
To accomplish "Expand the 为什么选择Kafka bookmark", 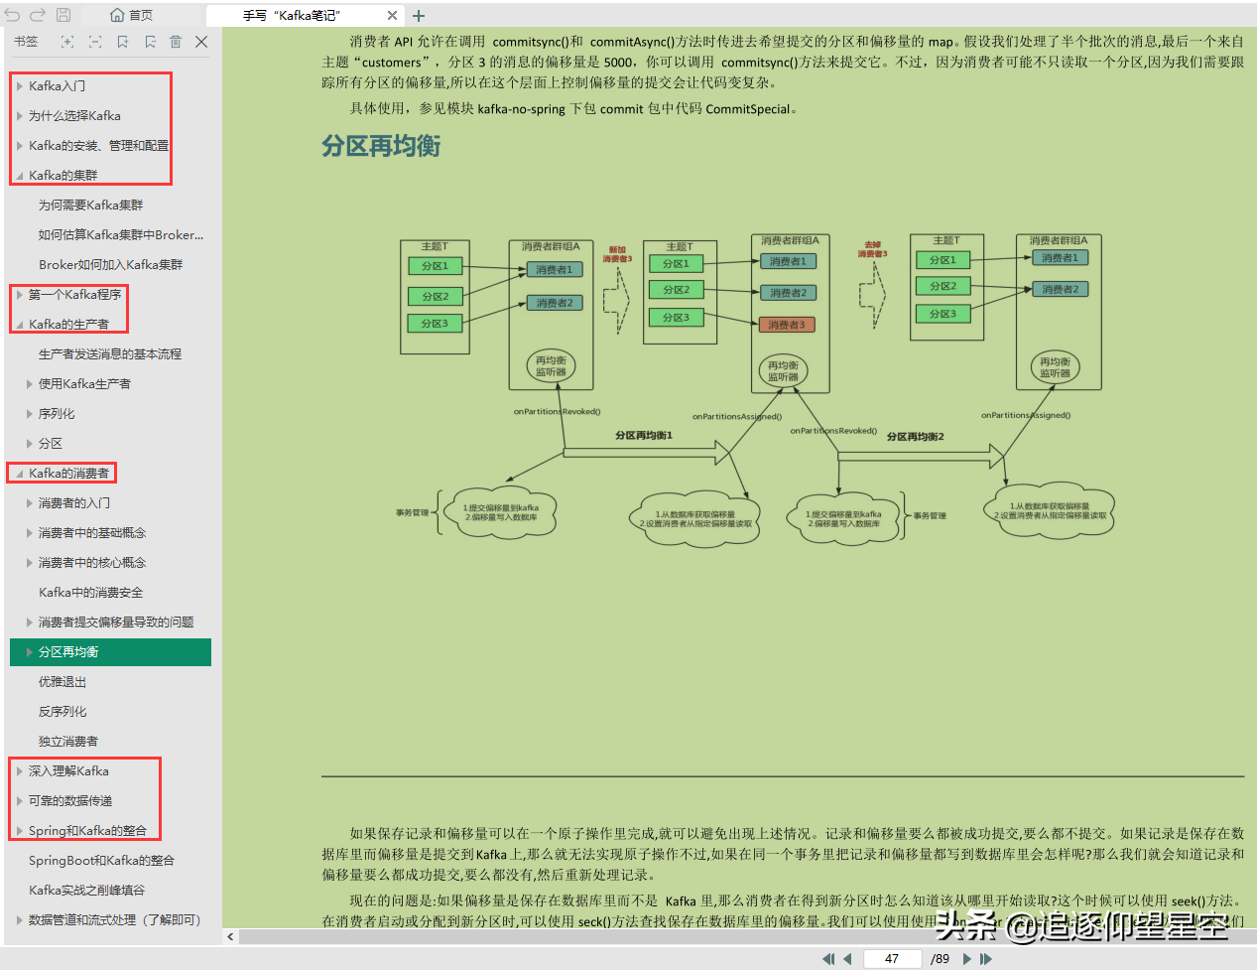I will point(20,116).
